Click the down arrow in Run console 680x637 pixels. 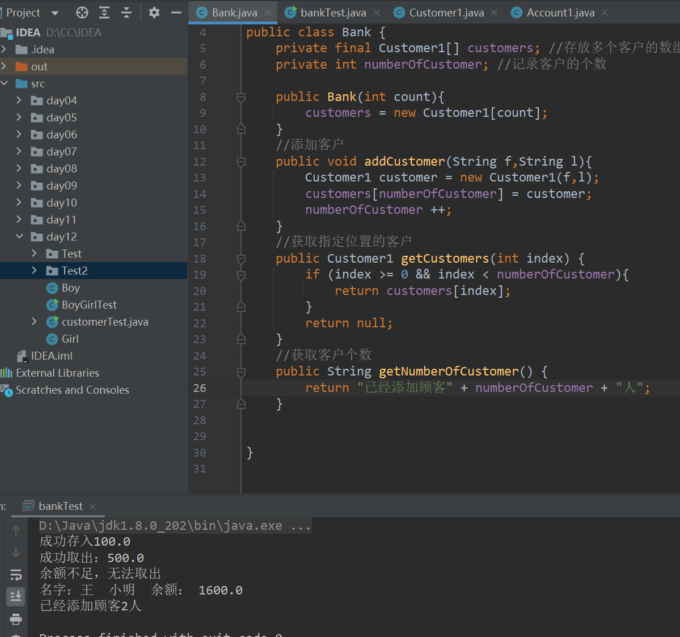pyautogui.click(x=16, y=552)
